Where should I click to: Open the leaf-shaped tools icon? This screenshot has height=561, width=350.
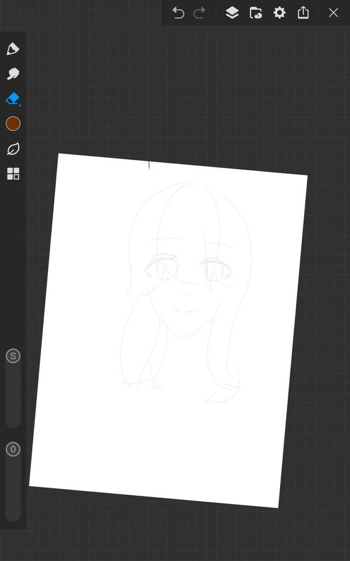click(x=13, y=149)
